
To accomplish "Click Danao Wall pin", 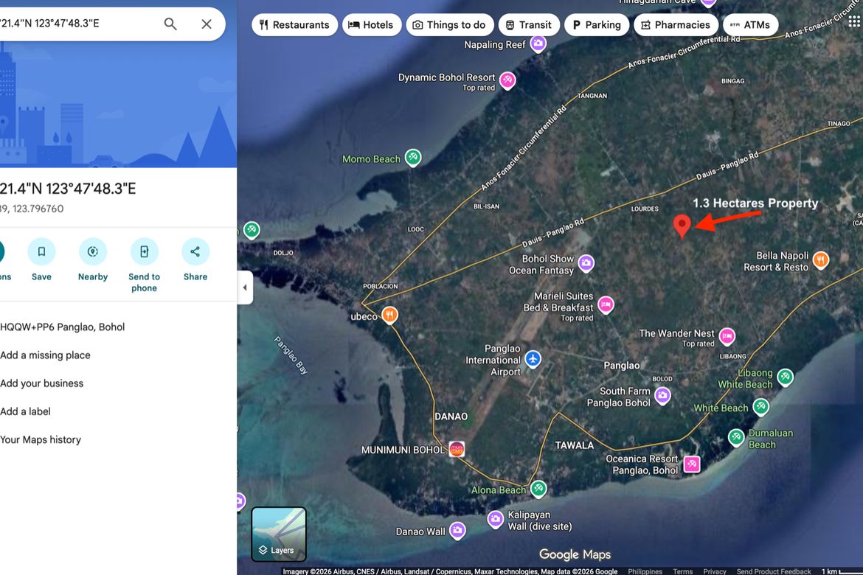I will (457, 531).
